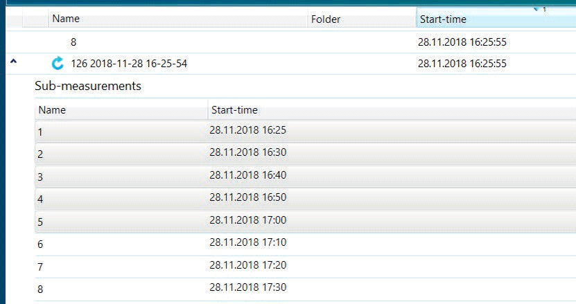Sort sub-measurements by the Start-time column
This screenshot has height=304, width=576.
tap(234, 109)
